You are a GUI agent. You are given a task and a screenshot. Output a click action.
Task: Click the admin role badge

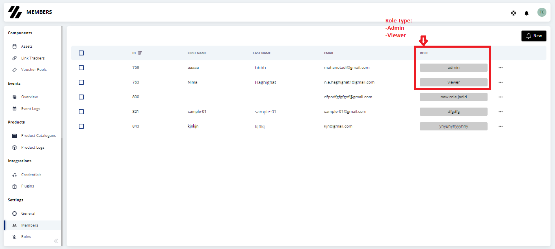454,68
